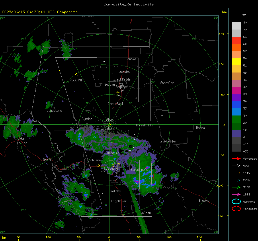258x241 pixels.
Task: Click the yellow diamond marker above Calgary label
Action: [x=113, y=165]
